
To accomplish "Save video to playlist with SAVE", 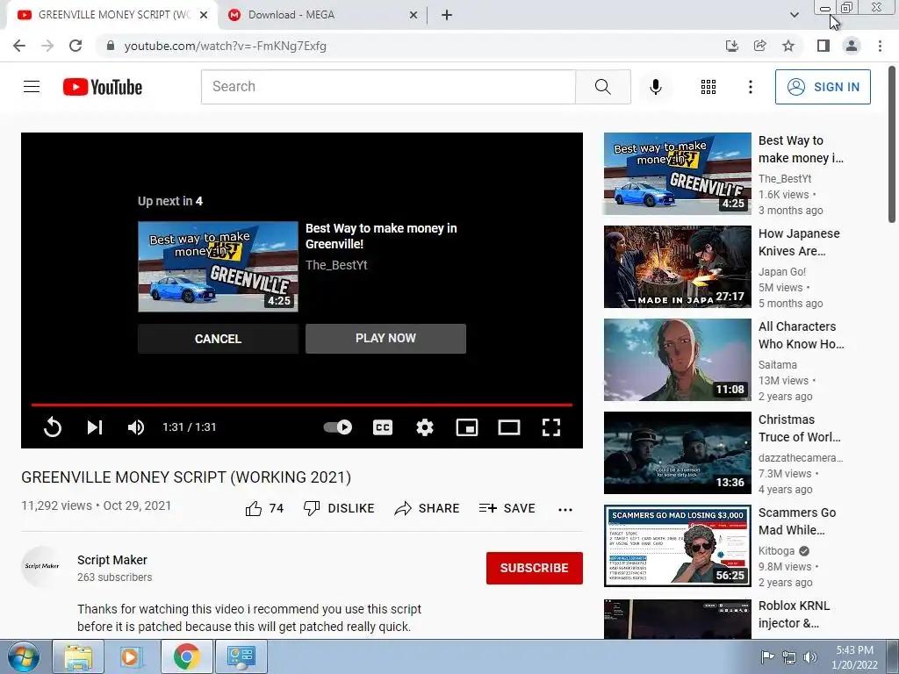I will pos(507,508).
